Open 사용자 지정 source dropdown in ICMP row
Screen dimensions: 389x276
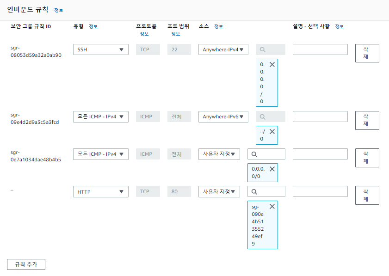pyautogui.click(x=219, y=154)
